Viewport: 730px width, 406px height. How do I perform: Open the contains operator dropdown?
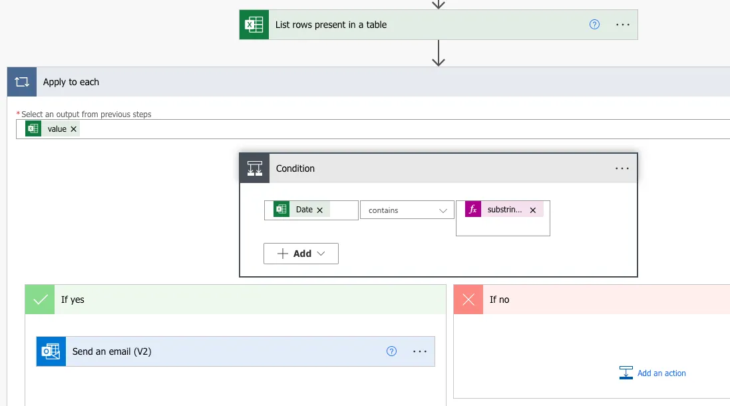[407, 210]
